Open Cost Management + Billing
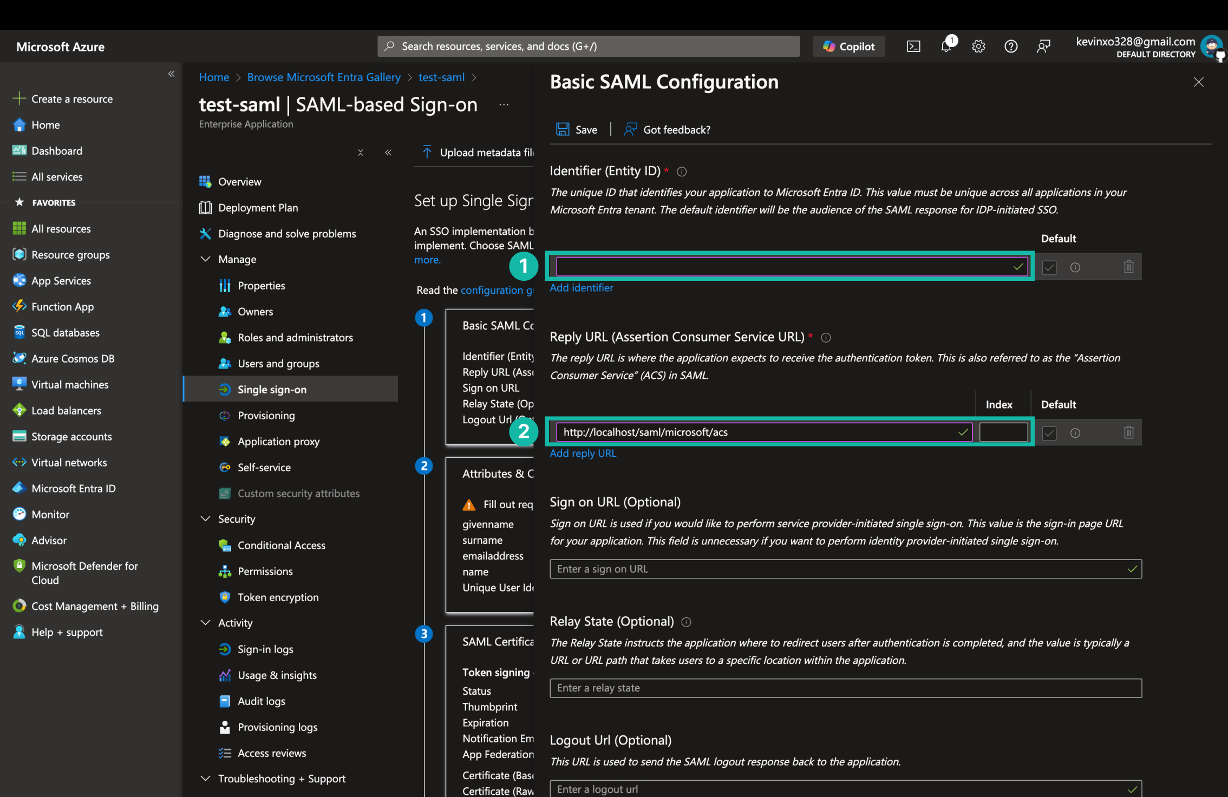The image size is (1228, 797). (x=95, y=607)
